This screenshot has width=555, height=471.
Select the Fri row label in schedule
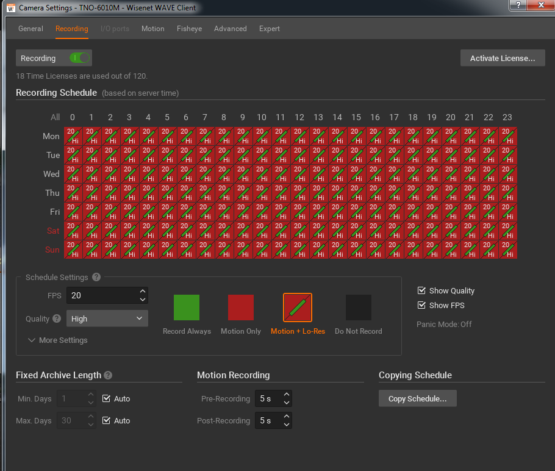point(55,212)
